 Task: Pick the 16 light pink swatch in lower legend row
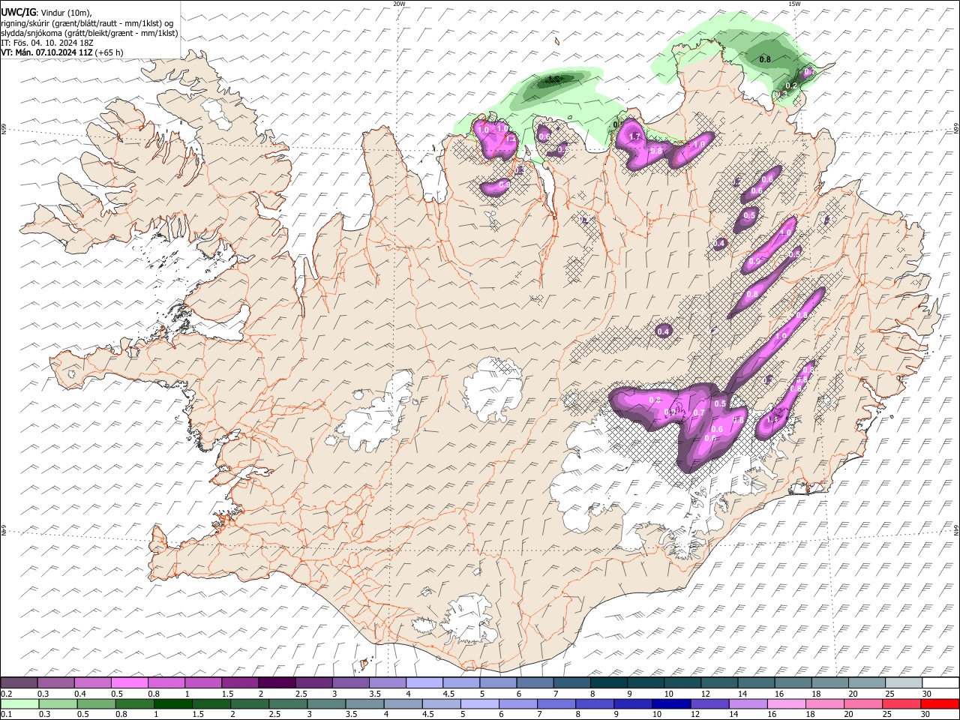pos(787,703)
